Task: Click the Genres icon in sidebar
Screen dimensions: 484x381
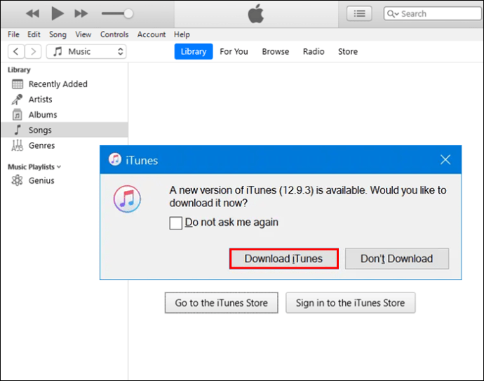Action: click(18, 145)
